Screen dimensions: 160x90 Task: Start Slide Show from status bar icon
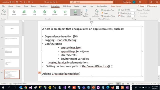(133, 84)
